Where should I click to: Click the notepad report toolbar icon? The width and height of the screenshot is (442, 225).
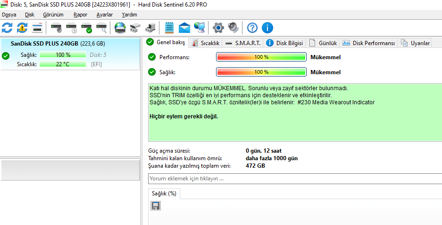pos(169,28)
